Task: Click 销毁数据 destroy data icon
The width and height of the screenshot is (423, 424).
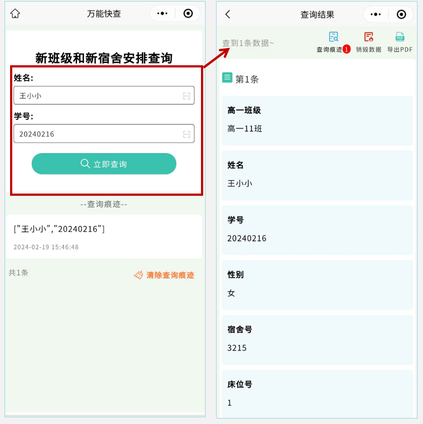Action: pos(368,37)
